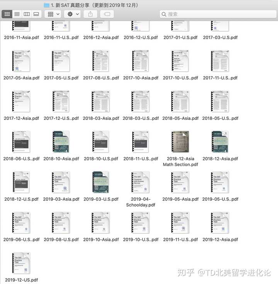278x284 pixels.
Task: Switch to gallery view mode
Action: click(x=36, y=14)
